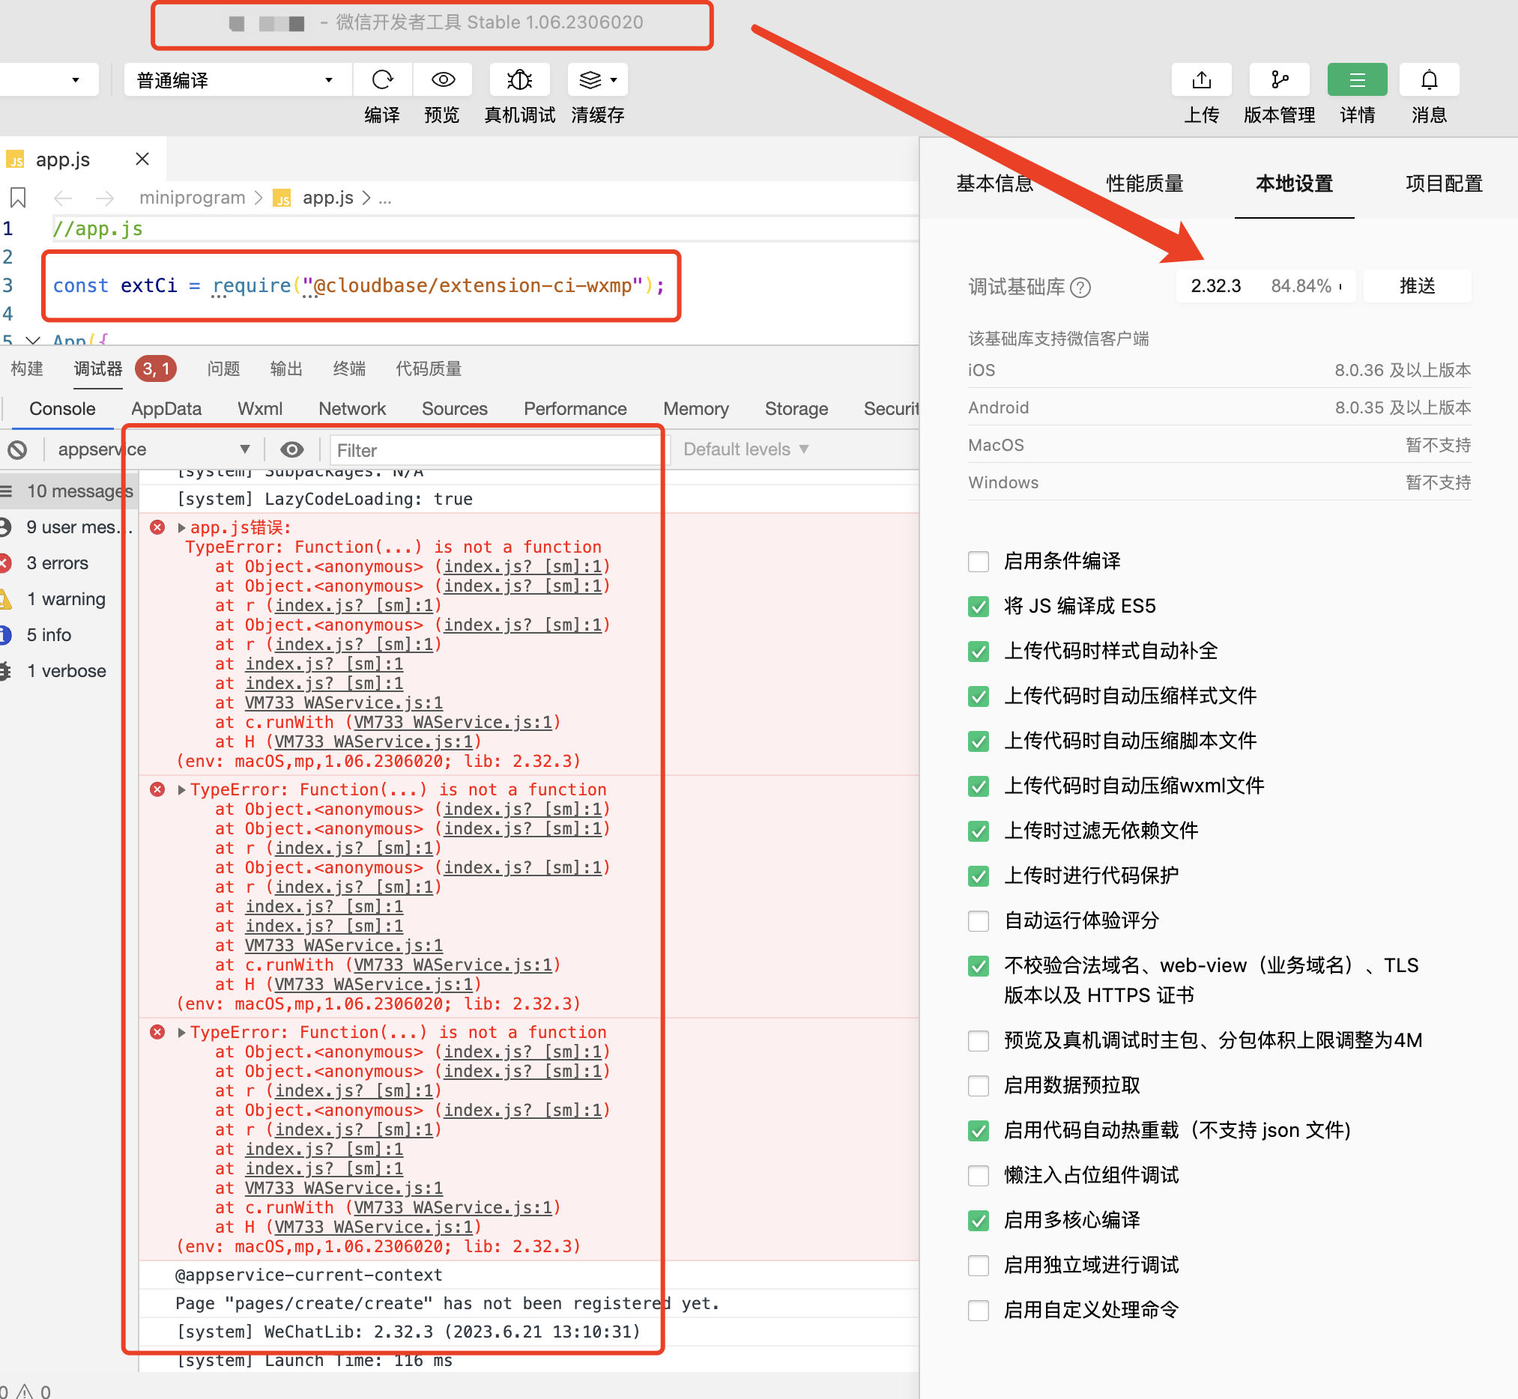Open the Default levels dropdown
The width and height of the screenshot is (1518, 1399).
tap(746, 449)
